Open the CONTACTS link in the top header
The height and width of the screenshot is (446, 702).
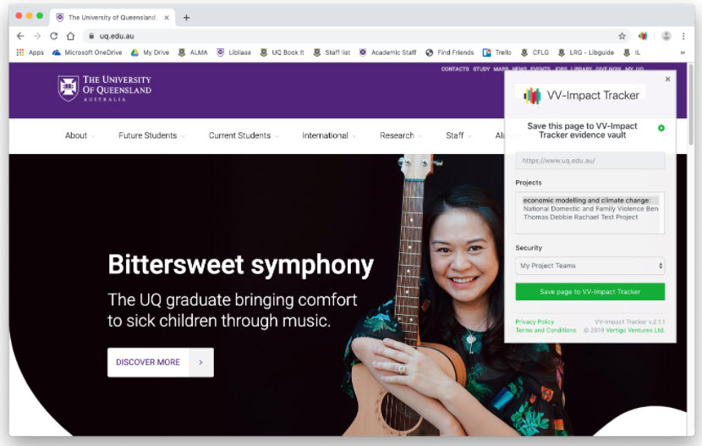[455, 69]
